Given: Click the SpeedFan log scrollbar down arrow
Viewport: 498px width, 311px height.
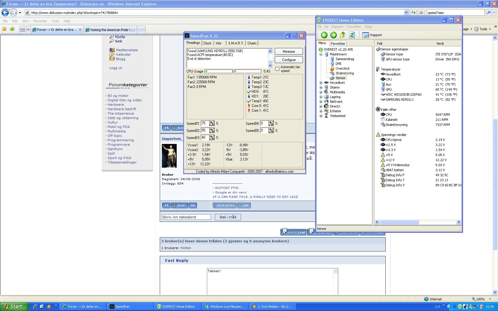Looking at the screenshot, I should point(270,65).
